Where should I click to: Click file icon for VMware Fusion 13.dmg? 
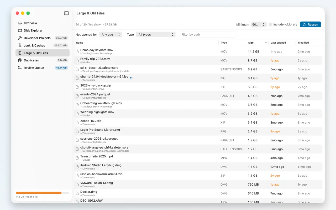pyautogui.click(x=77, y=185)
